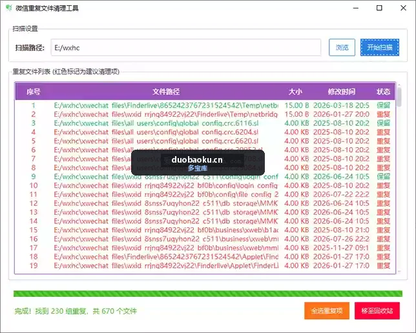Move files with 移至回收站 button
The image size is (416, 333).
click(x=377, y=310)
